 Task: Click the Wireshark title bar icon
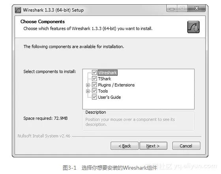pos(18,10)
